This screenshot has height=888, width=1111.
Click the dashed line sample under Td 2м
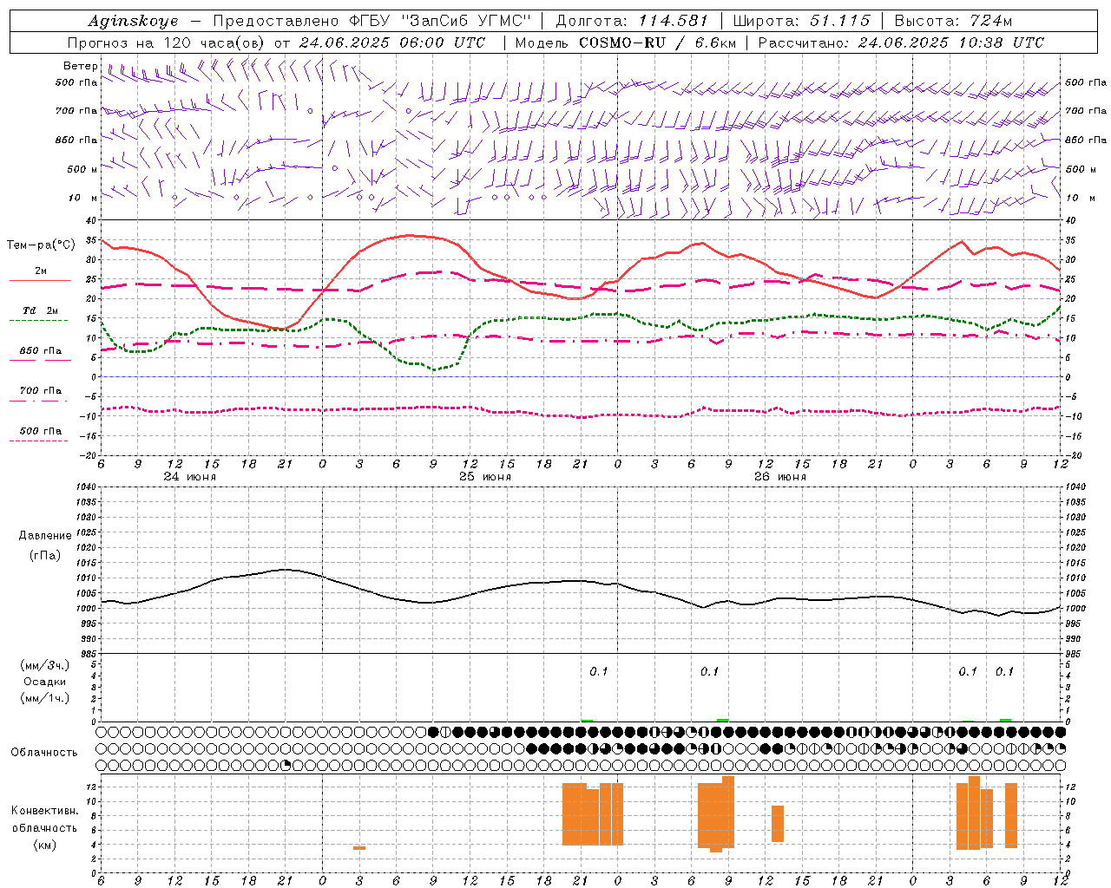coord(38,321)
